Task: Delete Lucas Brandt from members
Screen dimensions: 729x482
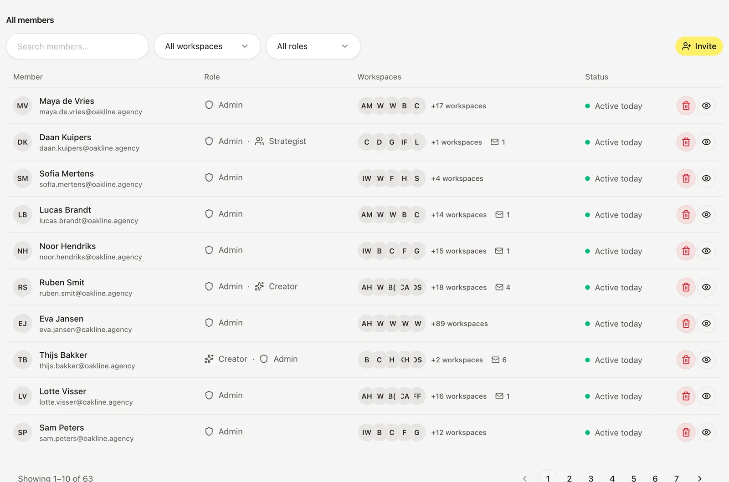Action: click(x=686, y=214)
